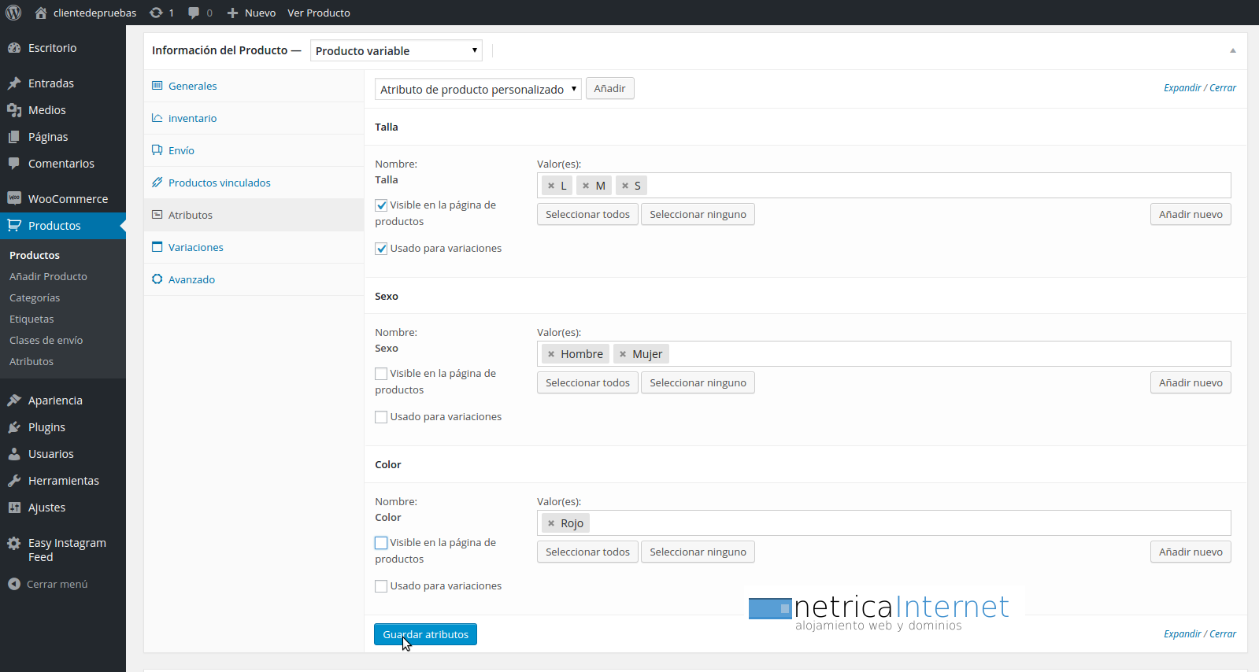This screenshot has width=1259, height=672.
Task: Click the updates refresh icon
Action: (156, 13)
